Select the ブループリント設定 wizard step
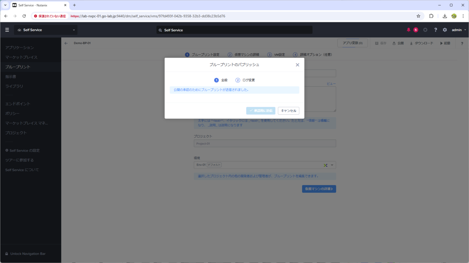Image resolution: width=469 pixels, height=263 pixels. click(x=202, y=55)
